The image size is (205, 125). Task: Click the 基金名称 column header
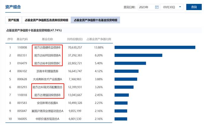pos(47,39)
